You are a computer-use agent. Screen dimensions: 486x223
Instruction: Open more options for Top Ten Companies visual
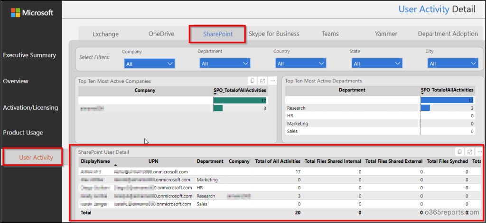tap(273, 81)
